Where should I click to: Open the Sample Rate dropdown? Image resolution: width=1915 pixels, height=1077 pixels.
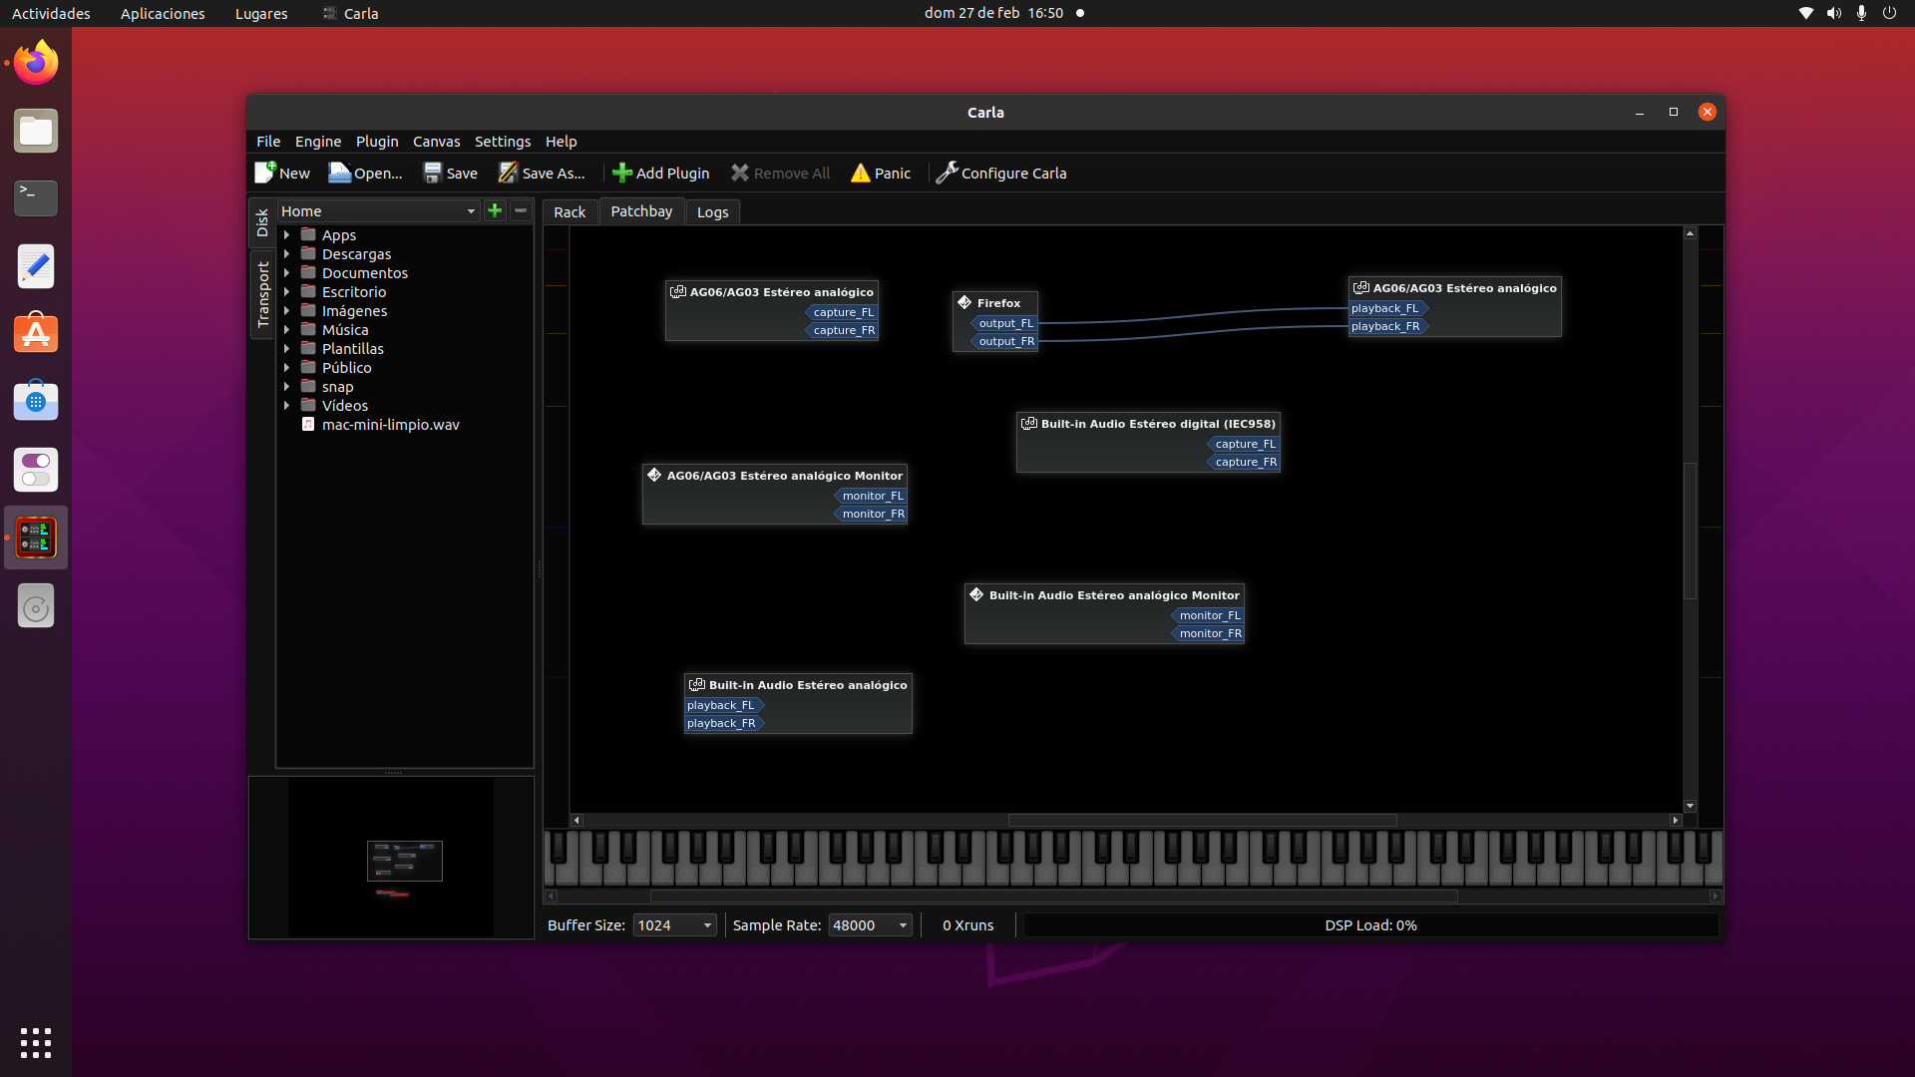tap(870, 925)
